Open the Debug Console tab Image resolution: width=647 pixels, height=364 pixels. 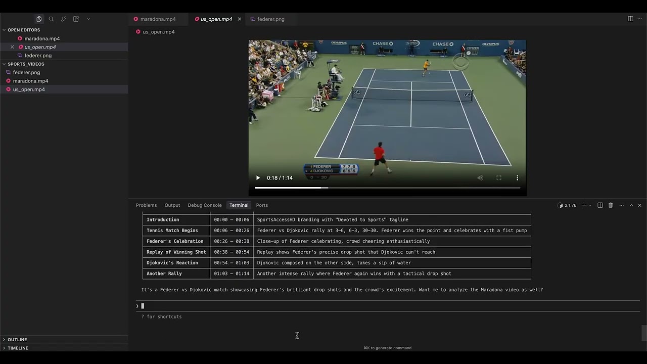(x=205, y=205)
